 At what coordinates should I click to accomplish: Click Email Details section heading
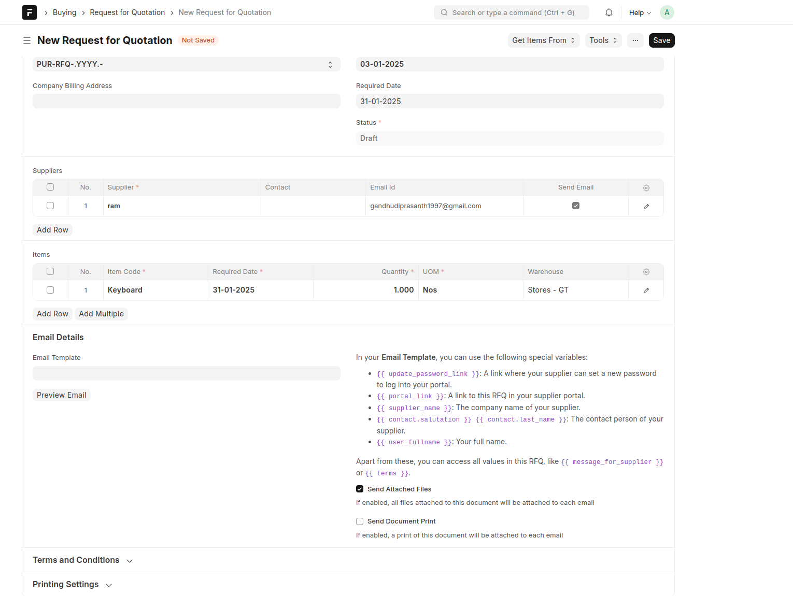[x=58, y=337]
